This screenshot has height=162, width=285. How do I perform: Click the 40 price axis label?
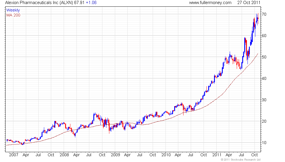tap(264, 78)
